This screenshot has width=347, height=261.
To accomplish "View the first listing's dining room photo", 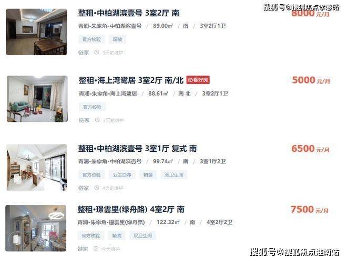I will coord(36,32).
